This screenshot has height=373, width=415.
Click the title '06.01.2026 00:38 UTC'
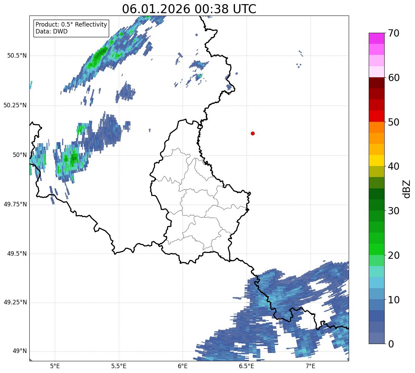[x=189, y=9]
